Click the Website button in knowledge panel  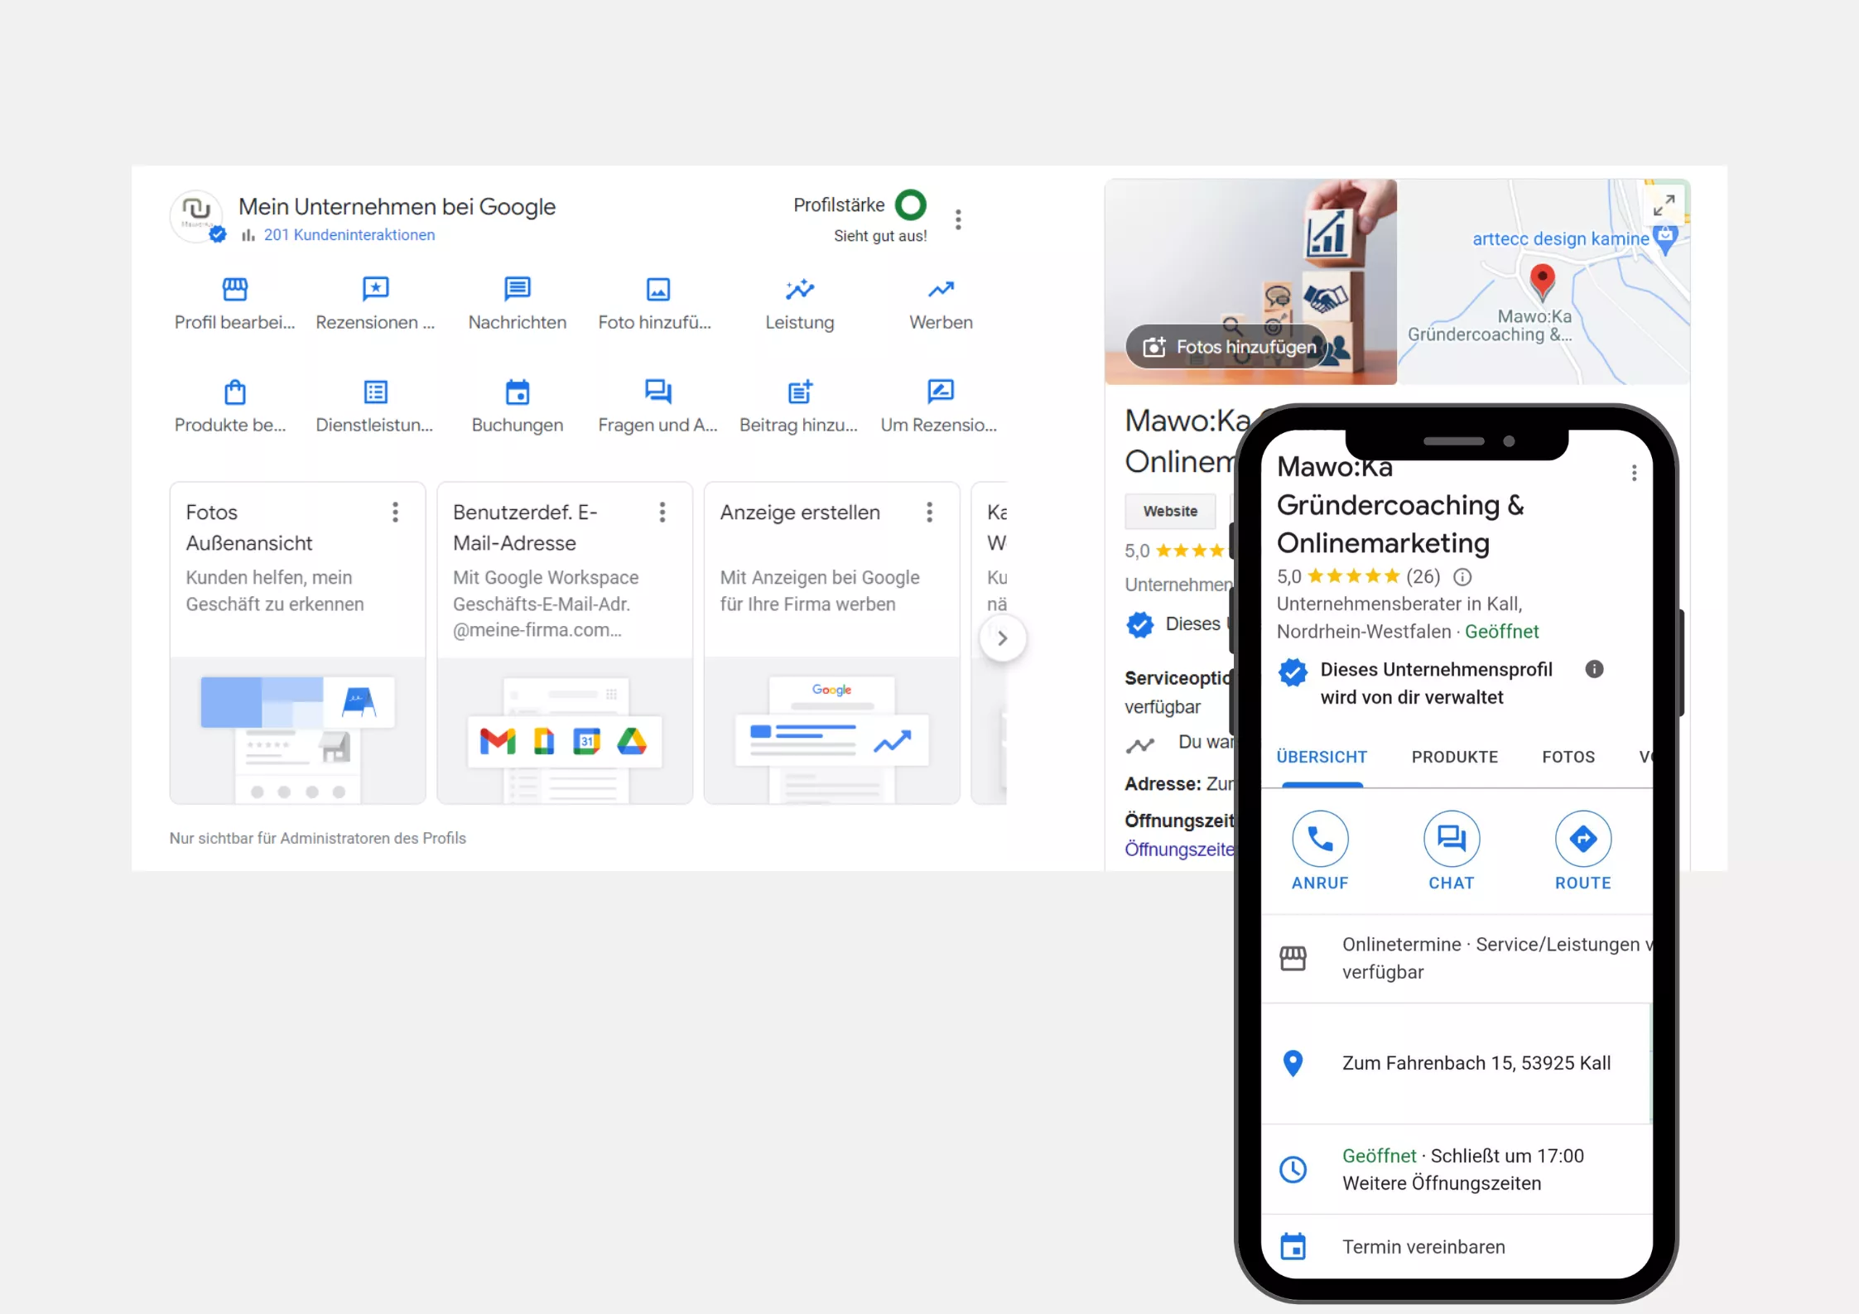pos(1170,512)
